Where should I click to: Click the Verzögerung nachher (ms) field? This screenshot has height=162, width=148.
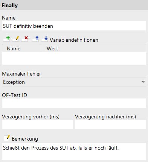(x=110, y=124)
